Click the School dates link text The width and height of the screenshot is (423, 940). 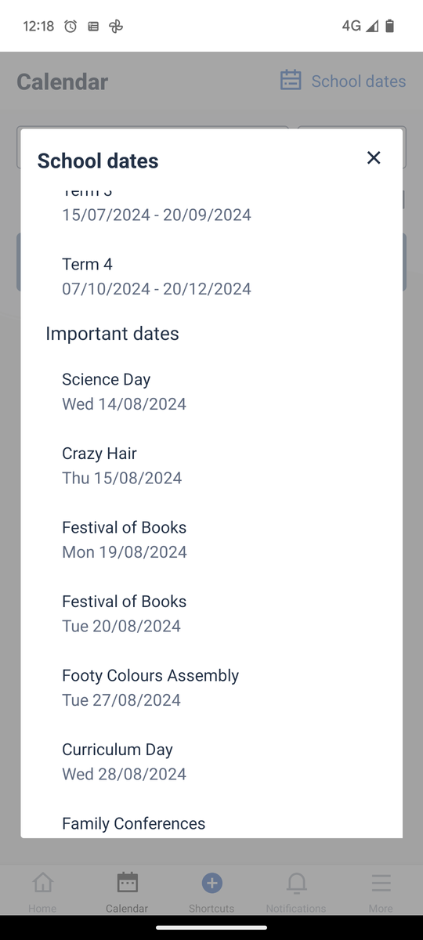coord(359,81)
